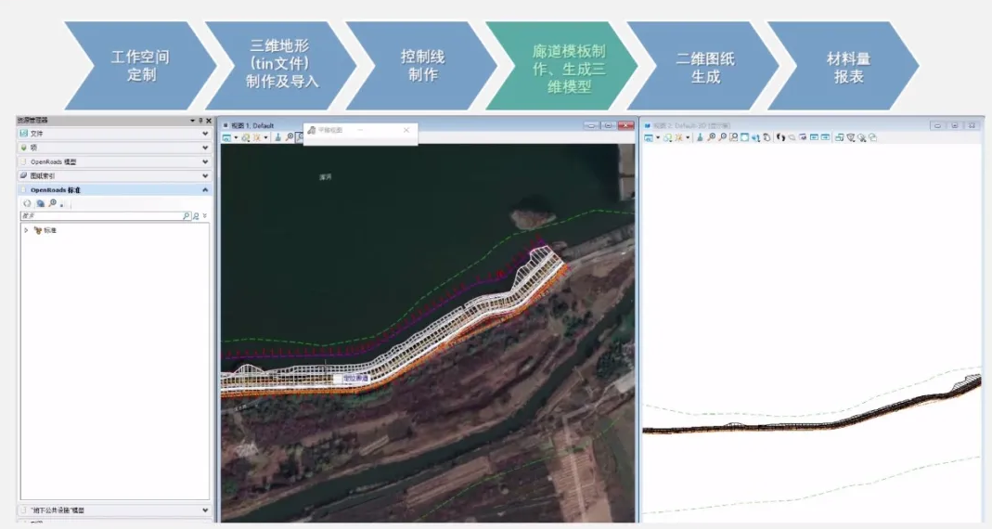The width and height of the screenshot is (992, 529).
Task: Click the magnifier zoom icon in OpenRoads 标准 toolbar
Action: point(53,204)
